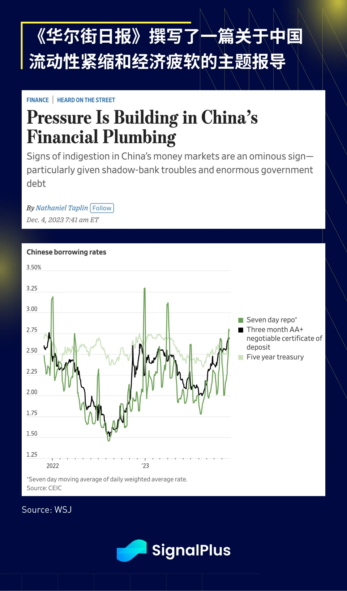Click the black Three month AA+ swatch

click(x=241, y=330)
